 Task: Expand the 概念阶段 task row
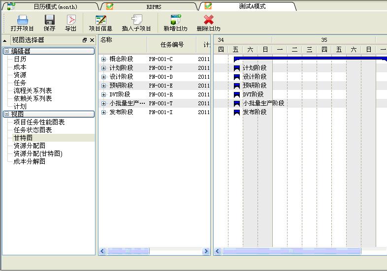tap(103, 59)
